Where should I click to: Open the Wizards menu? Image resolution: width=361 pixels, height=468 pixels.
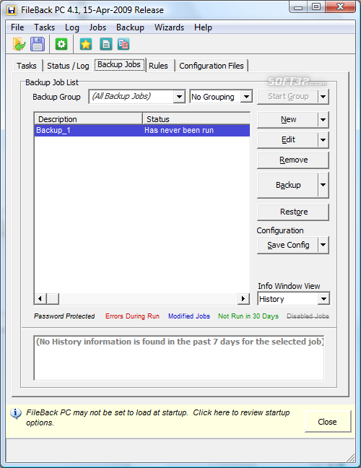coord(169,27)
